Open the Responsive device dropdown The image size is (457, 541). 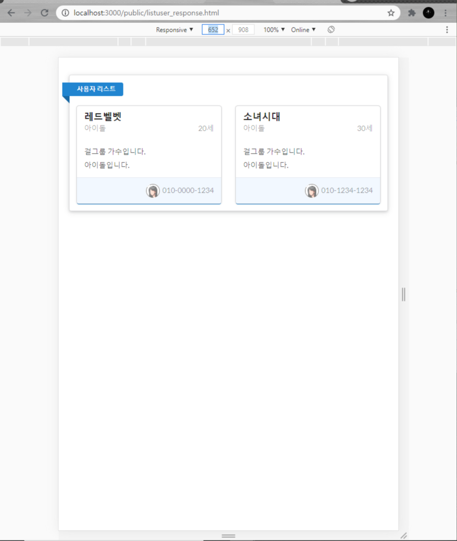[x=175, y=30]
